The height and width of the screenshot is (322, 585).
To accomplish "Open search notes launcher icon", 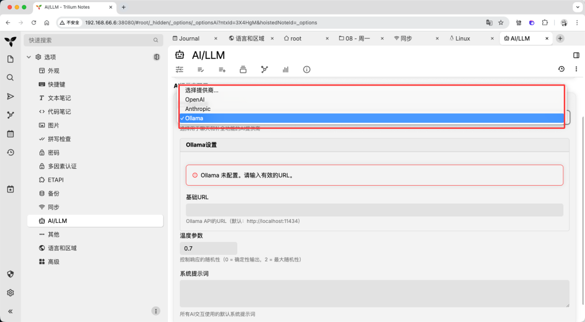I will (10, 77).
